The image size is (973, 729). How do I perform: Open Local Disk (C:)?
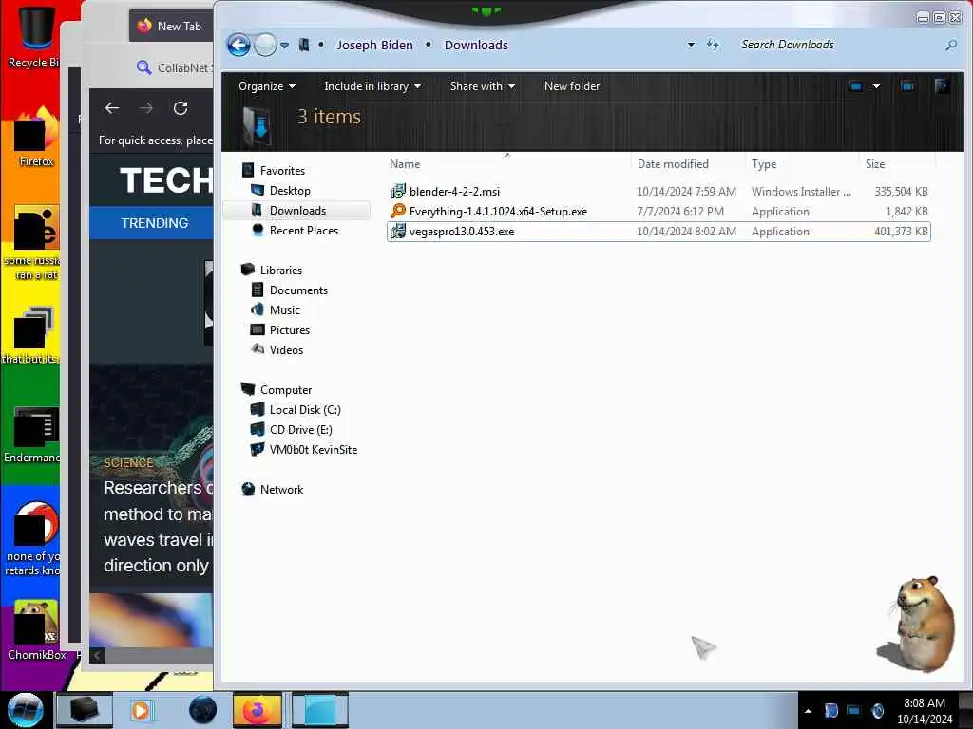(305, 410)
